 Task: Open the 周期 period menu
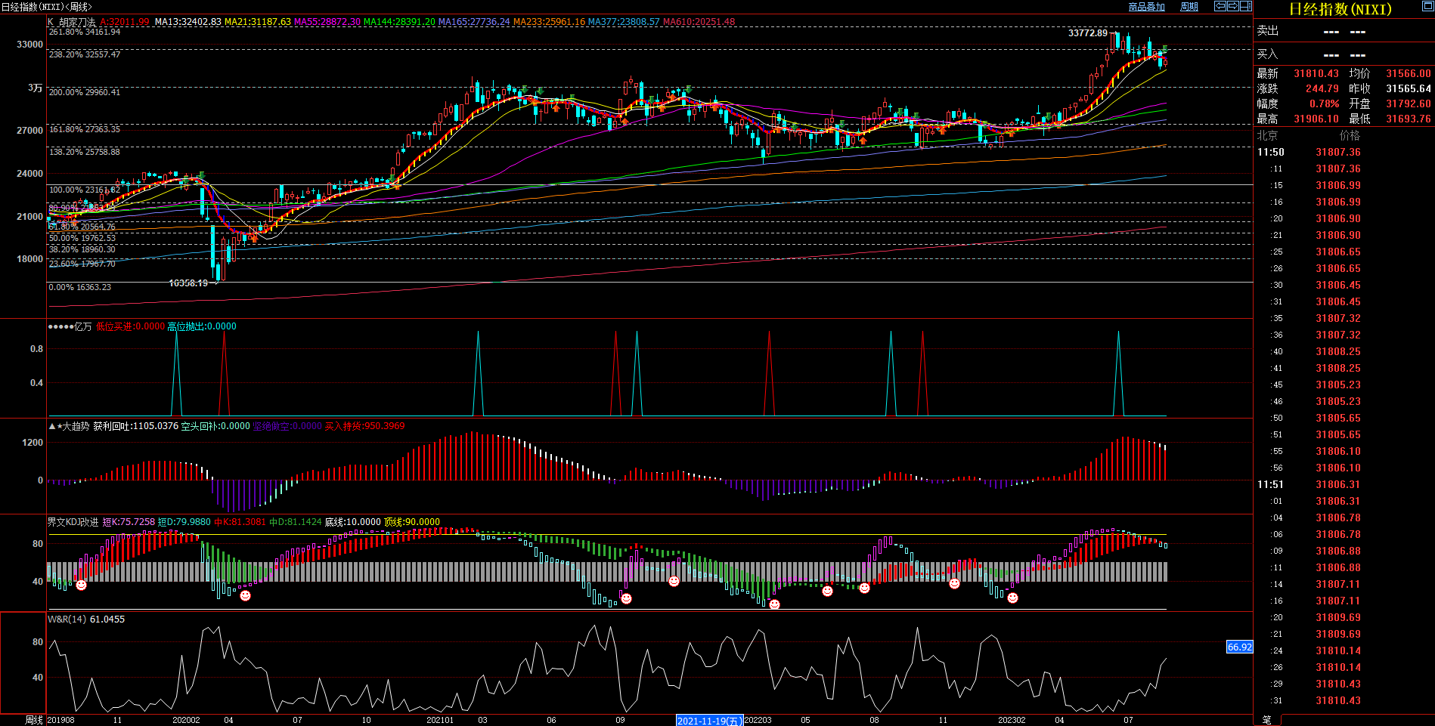click(1189, 7)
